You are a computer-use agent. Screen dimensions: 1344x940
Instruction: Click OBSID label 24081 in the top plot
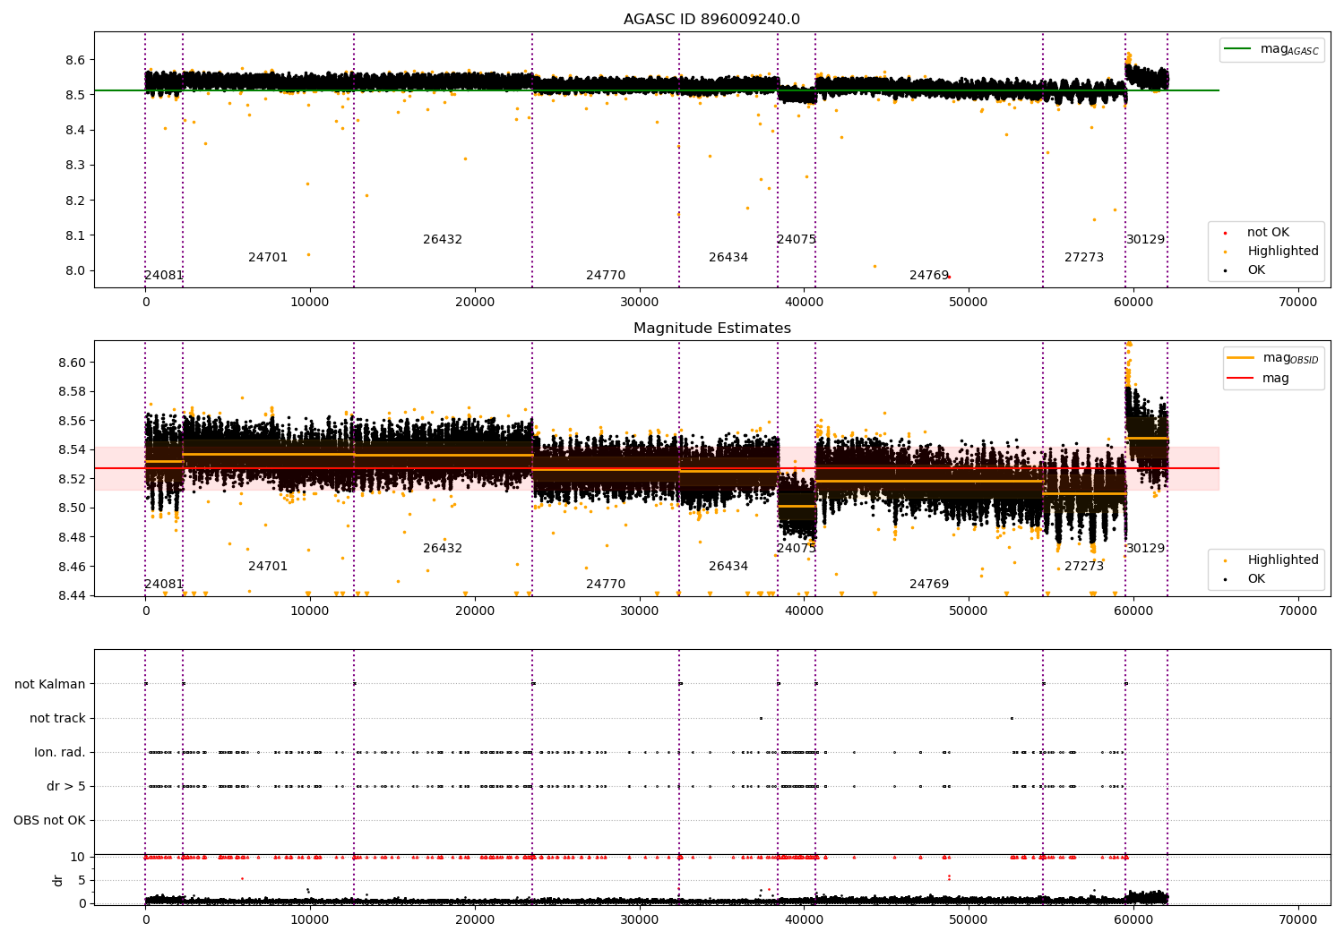click(x=164, y=276)
